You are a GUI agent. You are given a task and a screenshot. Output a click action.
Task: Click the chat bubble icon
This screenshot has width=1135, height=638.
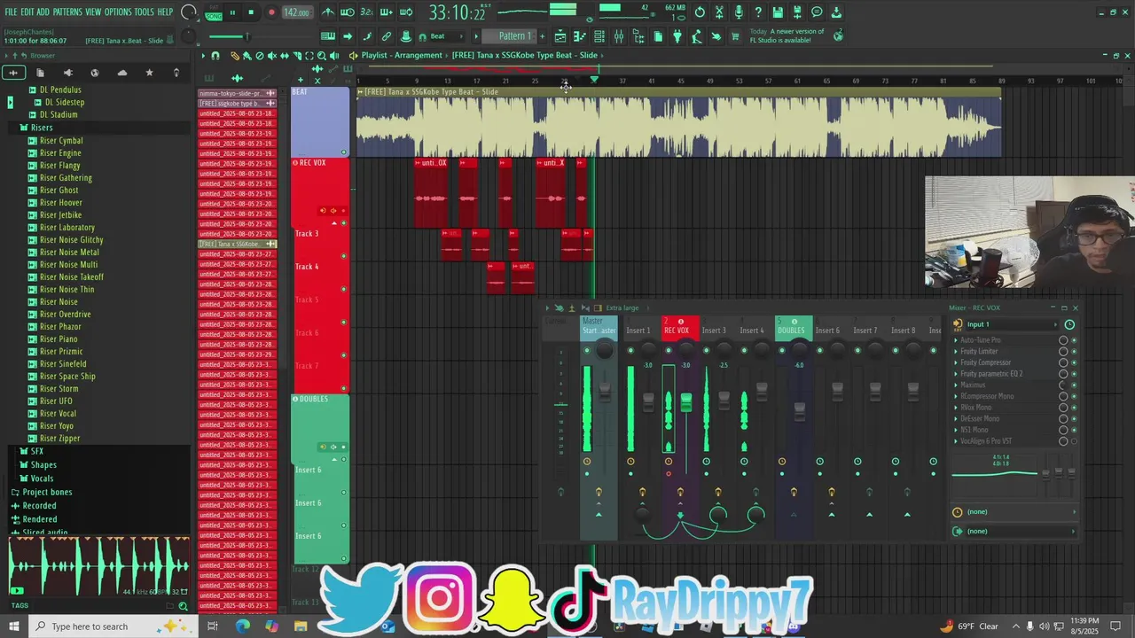pos(817,12)
